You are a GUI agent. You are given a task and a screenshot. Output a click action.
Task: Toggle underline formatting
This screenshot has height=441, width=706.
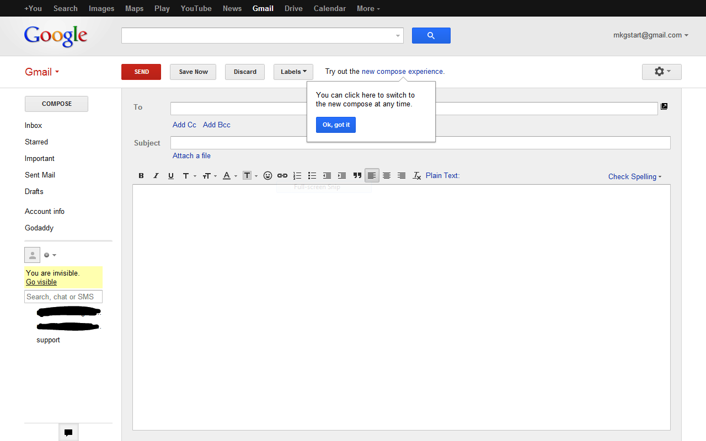(171, 176)
